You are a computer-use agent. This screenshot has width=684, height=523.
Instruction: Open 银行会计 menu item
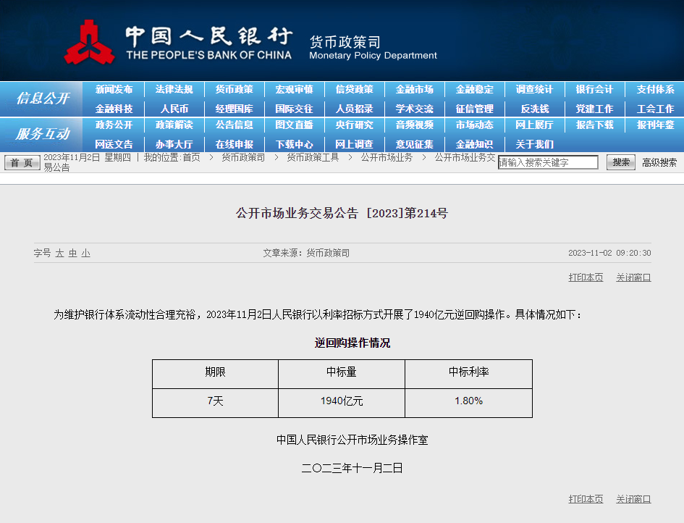point(594,90)
